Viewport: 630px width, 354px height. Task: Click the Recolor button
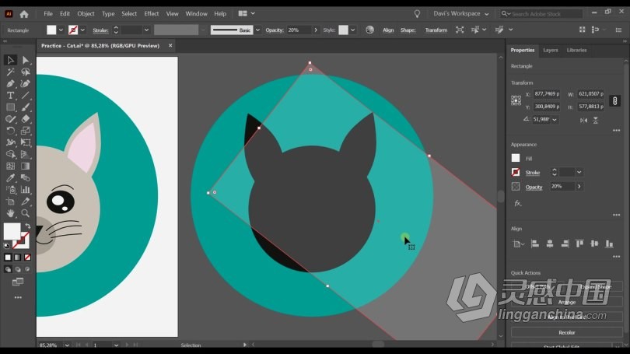tap(566, 333)
